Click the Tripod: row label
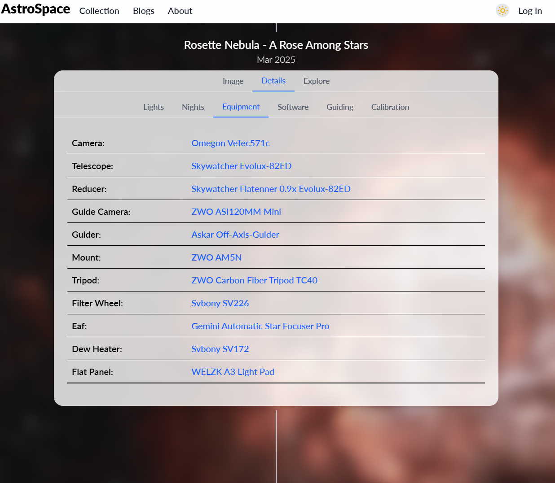 point(86,280)
